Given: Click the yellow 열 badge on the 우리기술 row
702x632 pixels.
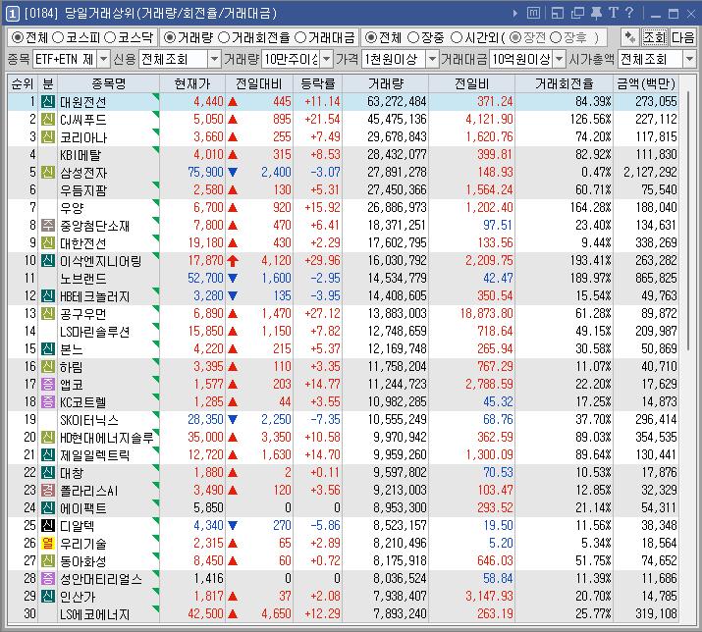Looking at the screenshot, I should click(x=47, y=544).
